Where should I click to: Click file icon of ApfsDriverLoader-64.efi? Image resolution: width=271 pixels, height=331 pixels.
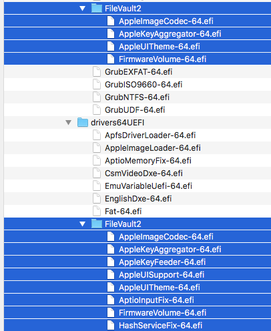coord(97,135)
